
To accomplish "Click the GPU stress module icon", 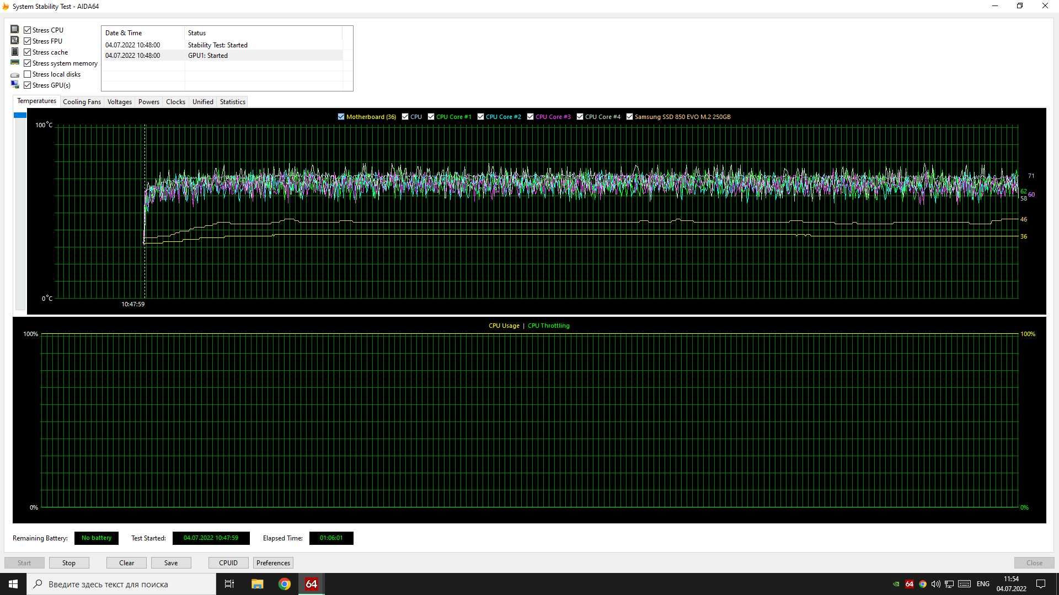I will pyautogui.click(x=14, y=85).
